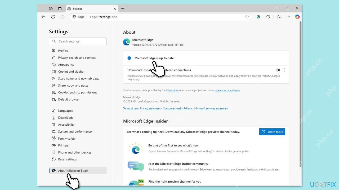Refresh the Settings page
Viewport: 339px width, 190px height.
coord(53,17)
